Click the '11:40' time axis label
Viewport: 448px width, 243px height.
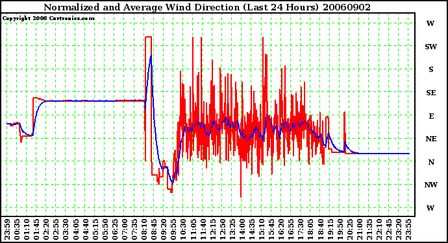click(x=203, y=229)
